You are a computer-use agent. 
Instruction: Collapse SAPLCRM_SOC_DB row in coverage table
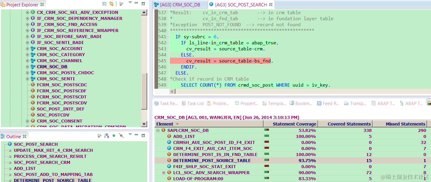pyautogui.click(x=158, y=130)
